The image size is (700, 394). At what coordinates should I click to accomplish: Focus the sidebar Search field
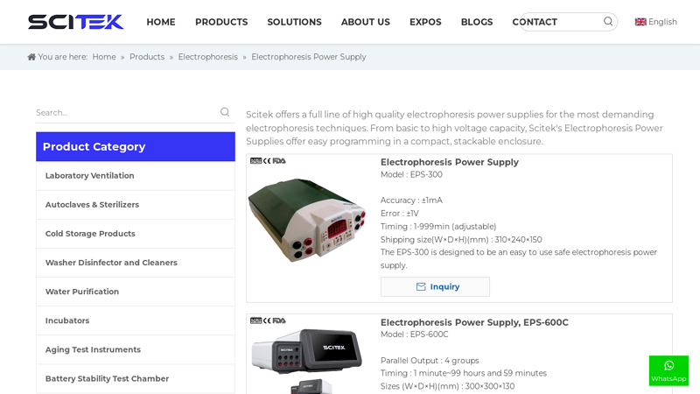coord(127,113)
